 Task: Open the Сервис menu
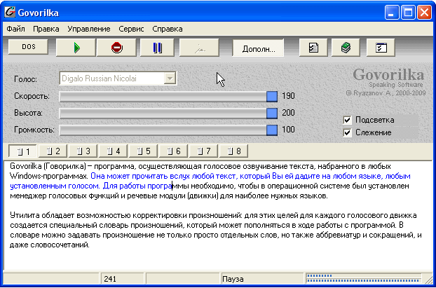(x=131, y=29)
